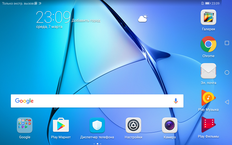Open Play Фильмы app

tap(208, 124)
